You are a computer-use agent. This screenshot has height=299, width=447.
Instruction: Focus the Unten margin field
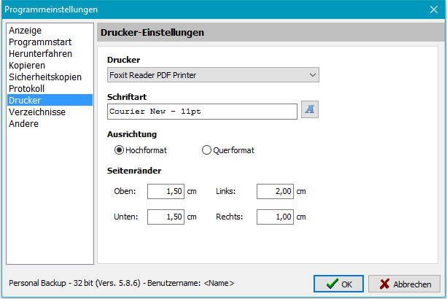point(166,217)
